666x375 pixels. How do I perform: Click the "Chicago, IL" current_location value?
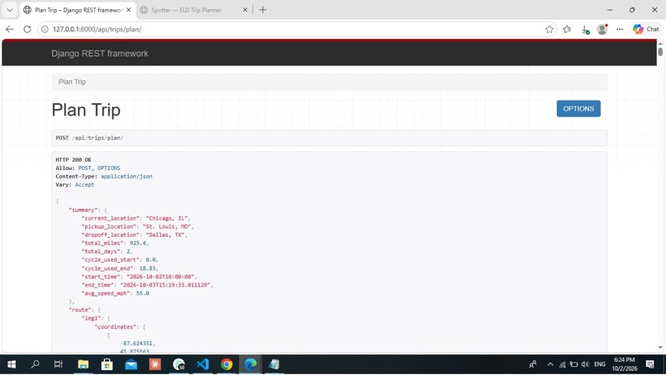(x=168, y=218)
